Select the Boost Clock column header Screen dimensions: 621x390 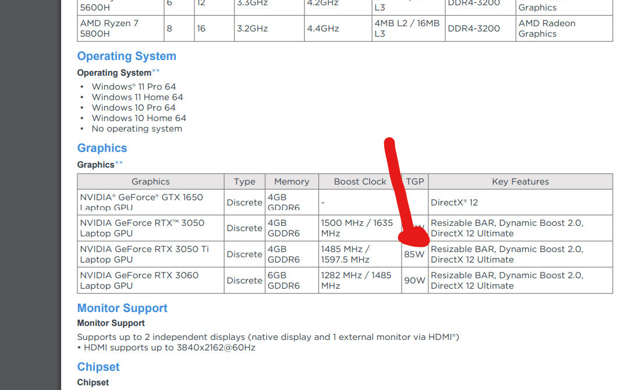360,181
